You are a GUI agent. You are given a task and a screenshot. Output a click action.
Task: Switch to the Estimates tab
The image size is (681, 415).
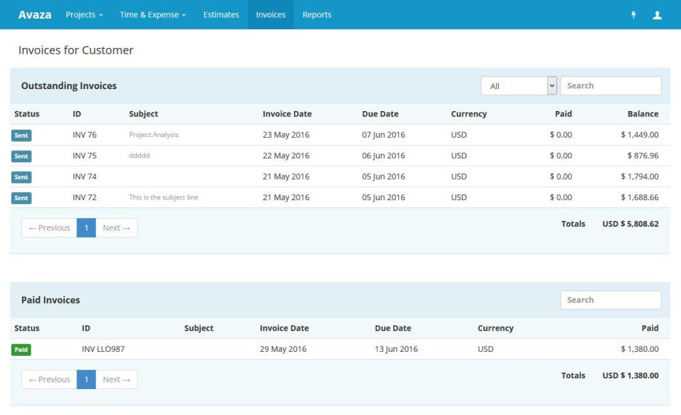tap(221, 14)
